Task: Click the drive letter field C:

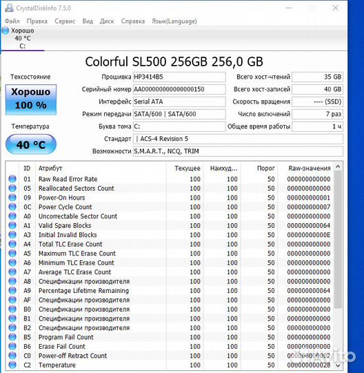Action: tap(179, 126)
